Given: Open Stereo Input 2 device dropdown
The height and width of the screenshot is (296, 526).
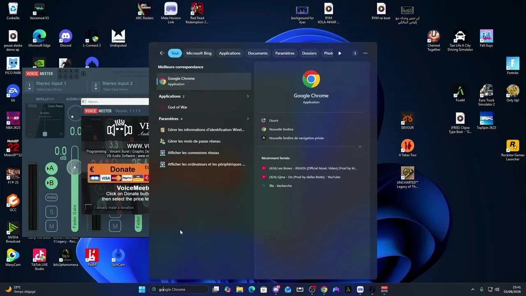Looking at the screenshot, I should tap(96, 86).
